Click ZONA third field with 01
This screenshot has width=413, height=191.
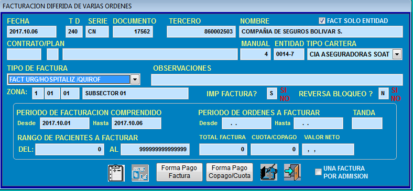click(x=70, y=93)
